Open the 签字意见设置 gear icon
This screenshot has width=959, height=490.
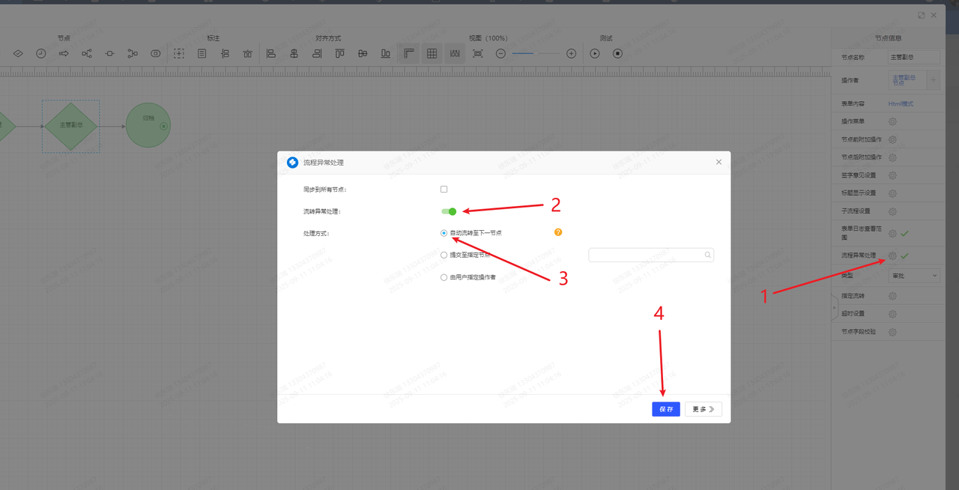892,175
